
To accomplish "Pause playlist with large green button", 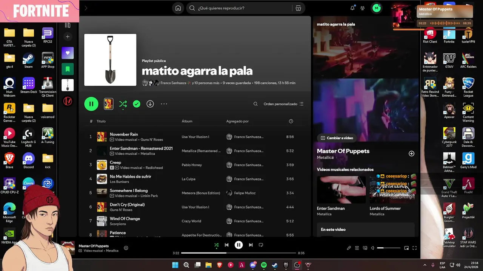I will click(x=91, y=104).
